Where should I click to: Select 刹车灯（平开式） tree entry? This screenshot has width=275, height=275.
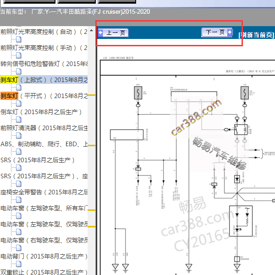[x=44, y=96]
